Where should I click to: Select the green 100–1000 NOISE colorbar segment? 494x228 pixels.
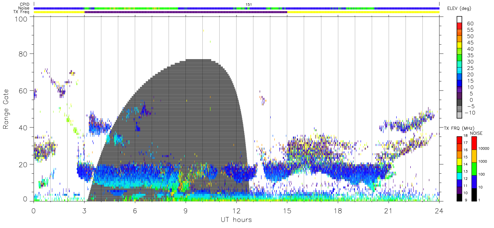point(473,169)
